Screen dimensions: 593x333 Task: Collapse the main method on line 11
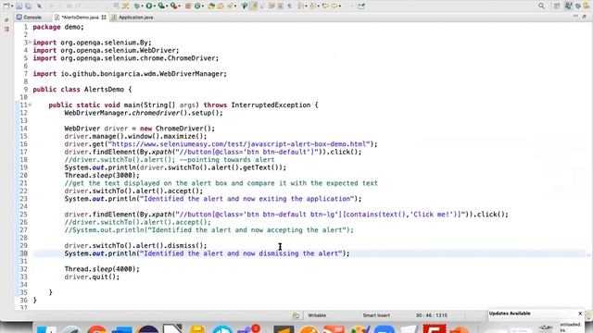(30, 105)
